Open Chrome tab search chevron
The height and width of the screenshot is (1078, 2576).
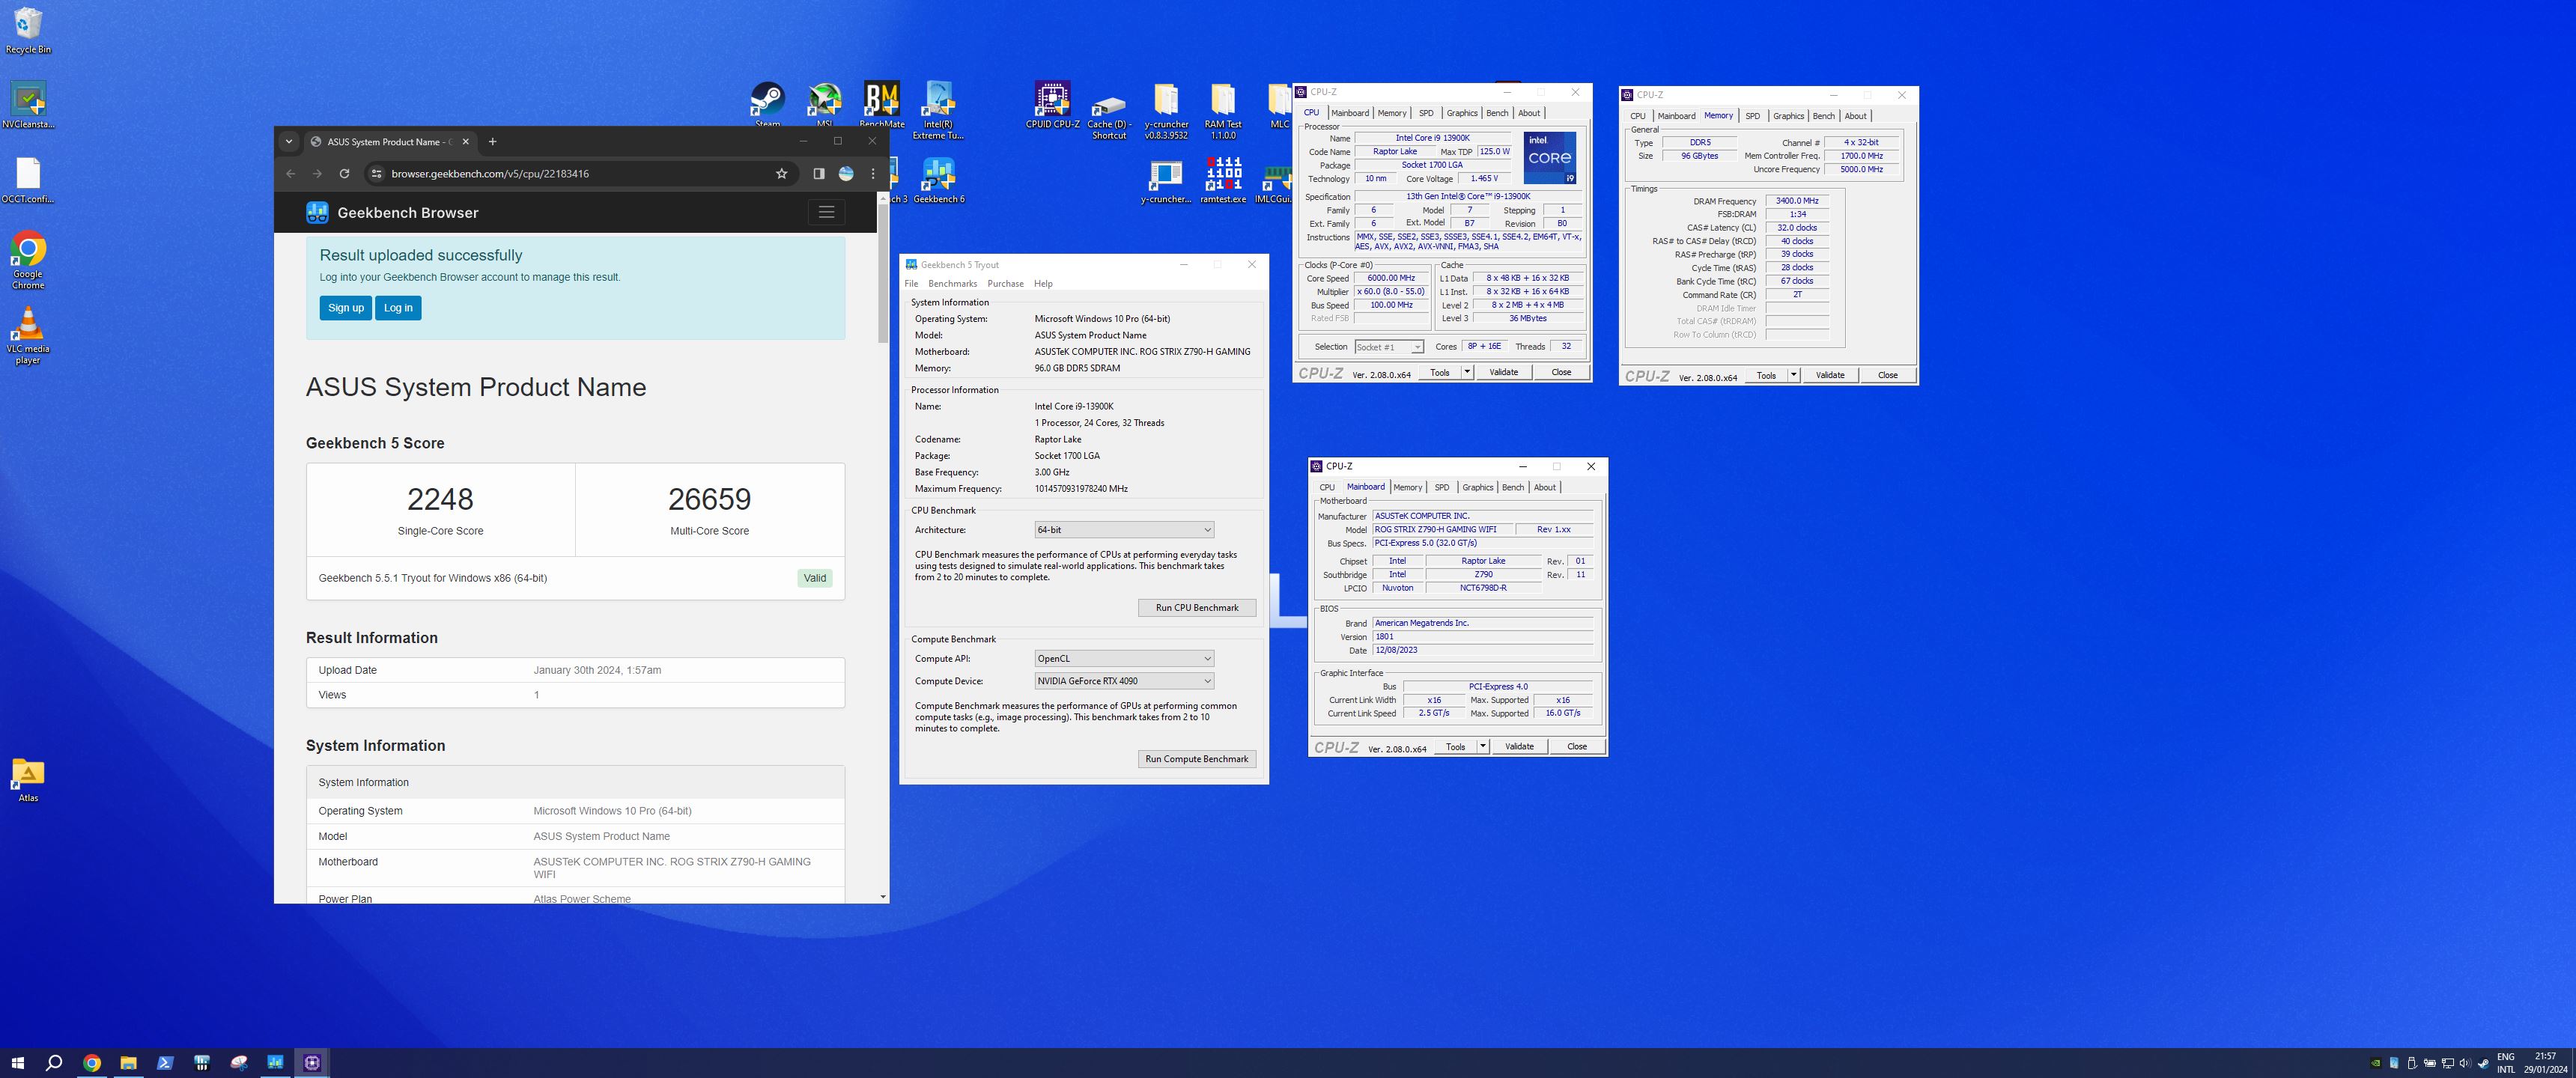289,141
